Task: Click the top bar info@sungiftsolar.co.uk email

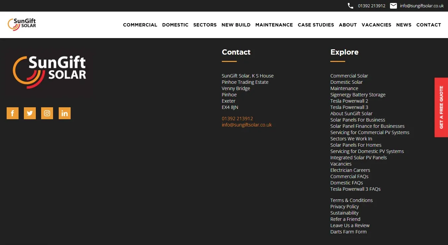Action: (422, 6)
